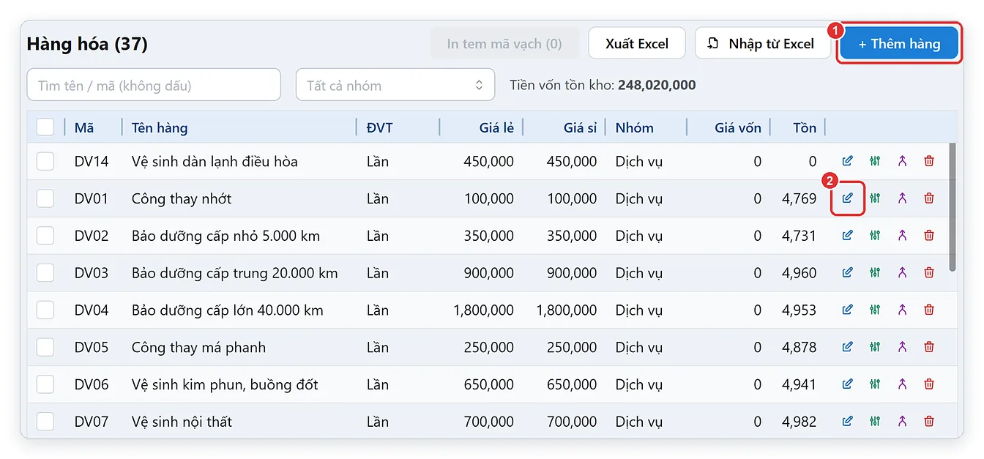Image resolution: width=984 pixels, height=459 pixels.
Task: Open the green sliders icon for DV05
Action: (875, 347)
